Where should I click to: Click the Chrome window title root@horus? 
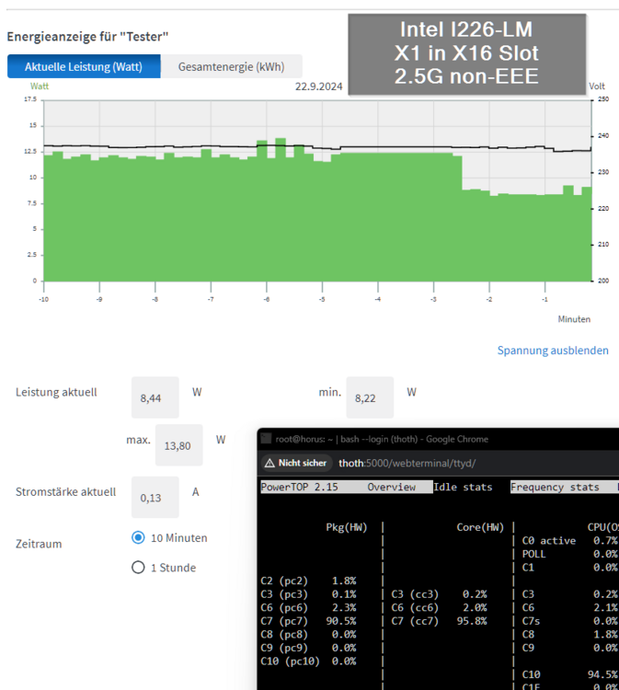click(x=382, y=439)
